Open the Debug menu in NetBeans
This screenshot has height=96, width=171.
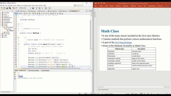(x=26, y=5)
